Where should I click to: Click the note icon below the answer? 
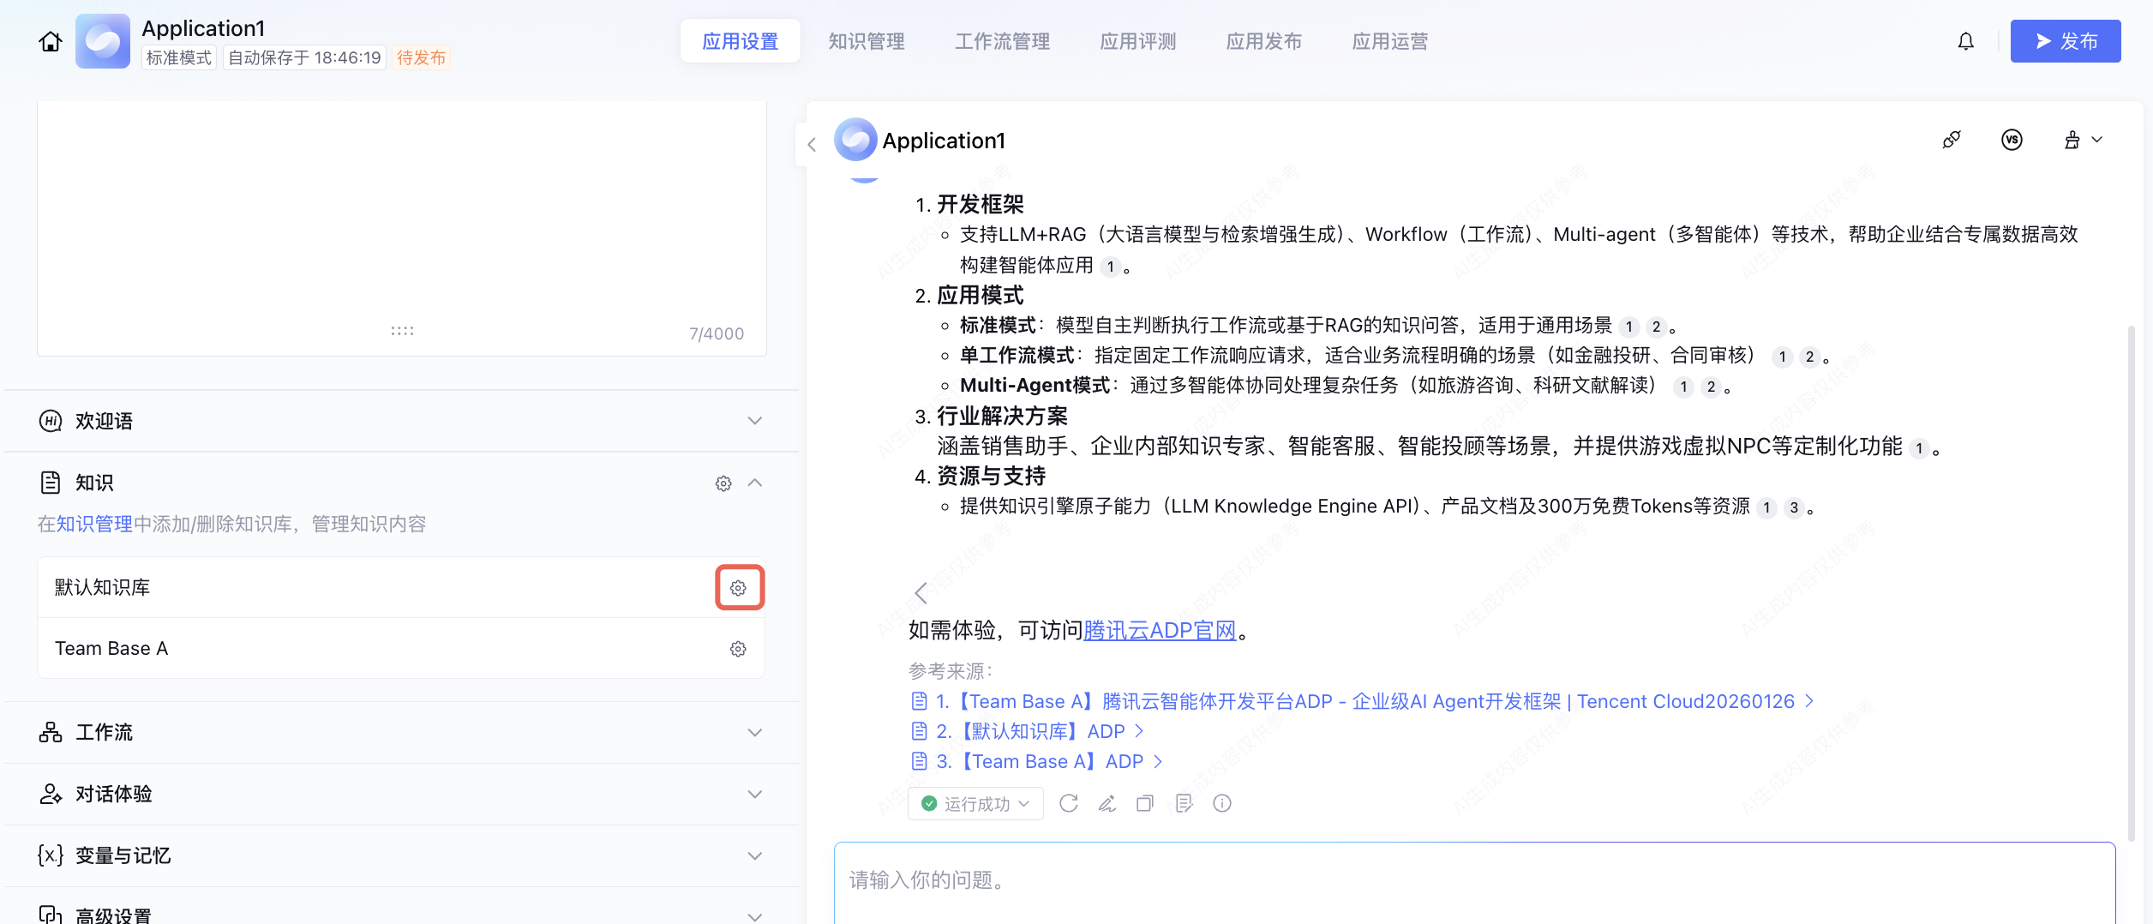[x=1184, y=803]
